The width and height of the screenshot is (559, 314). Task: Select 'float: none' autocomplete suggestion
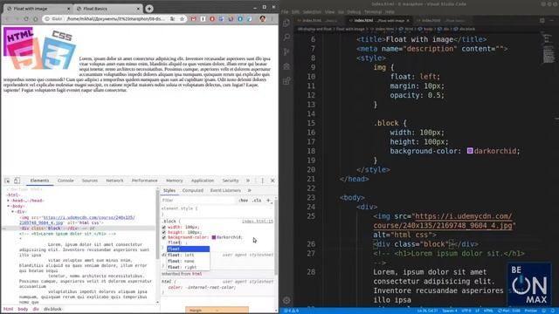pyautogui.click(x=189, y=261)
